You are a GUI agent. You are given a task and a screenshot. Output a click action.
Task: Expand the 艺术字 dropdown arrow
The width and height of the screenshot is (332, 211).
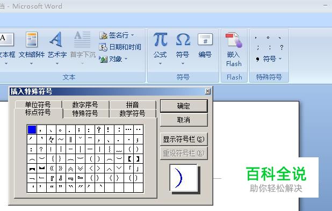[57, 63]
